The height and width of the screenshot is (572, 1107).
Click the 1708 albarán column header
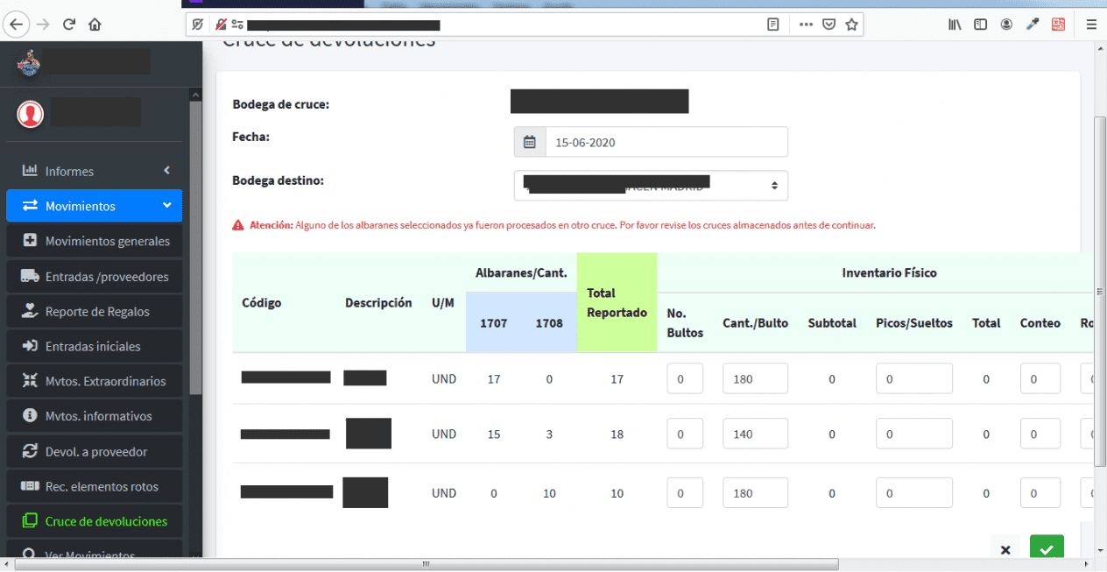[x=549, y=323]
